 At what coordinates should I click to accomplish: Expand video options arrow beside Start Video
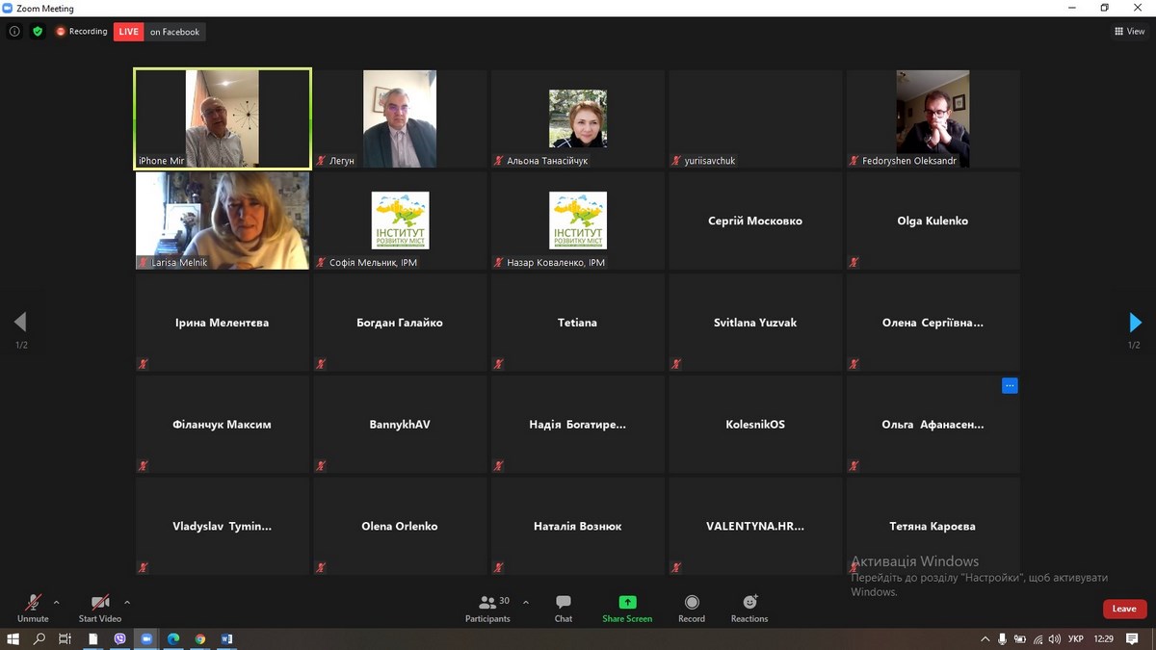[x=127, y=603]
